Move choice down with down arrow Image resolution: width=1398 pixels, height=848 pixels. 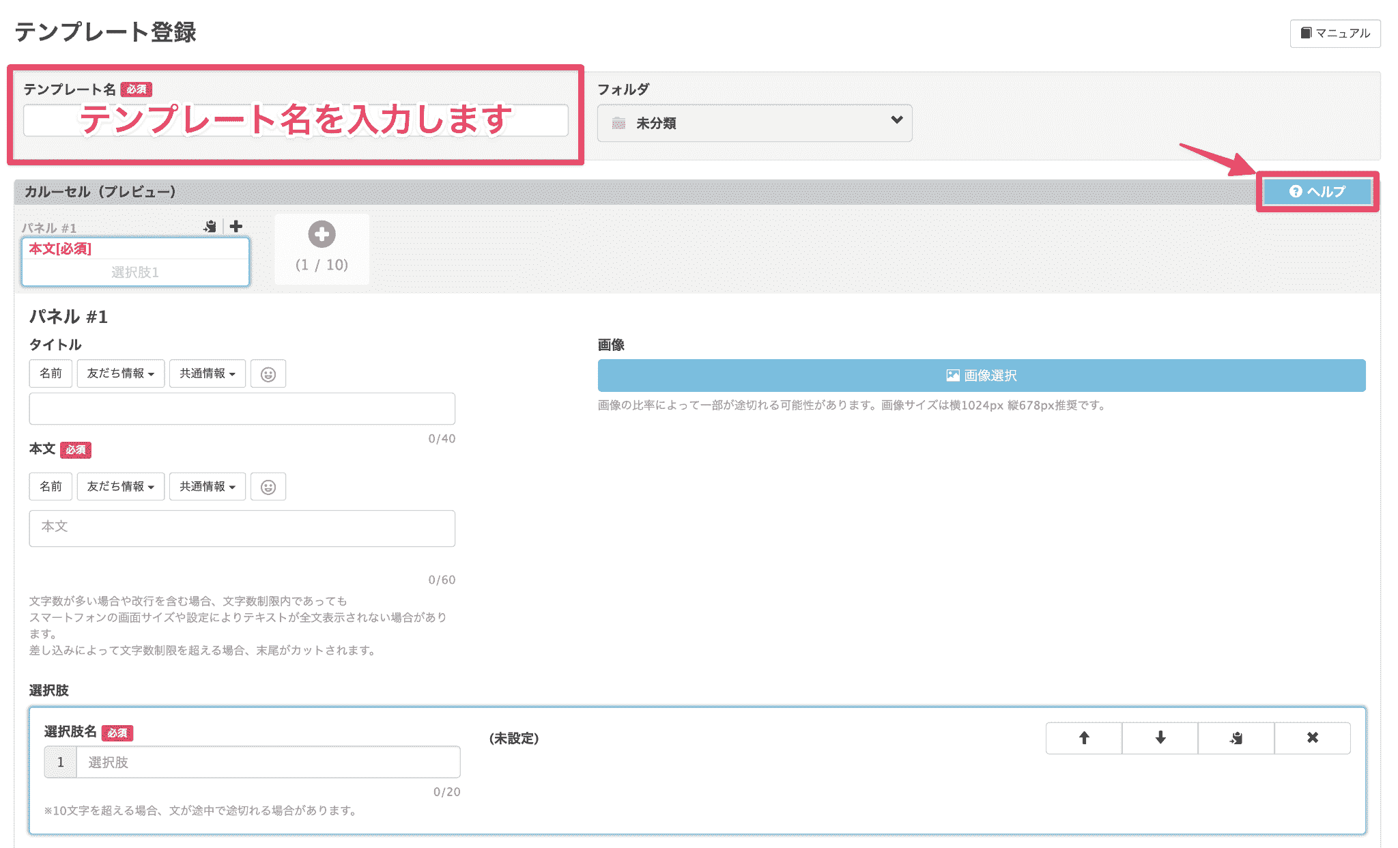[1160, 738]
